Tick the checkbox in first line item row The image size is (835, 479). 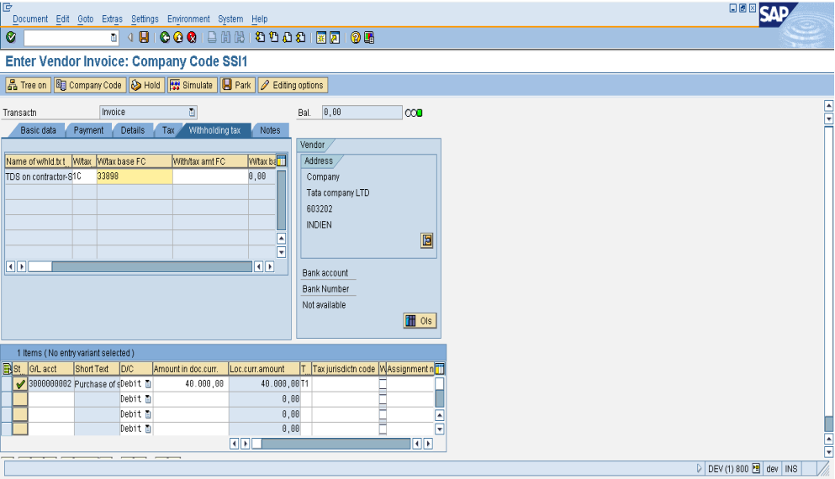(x=383, y=384)
